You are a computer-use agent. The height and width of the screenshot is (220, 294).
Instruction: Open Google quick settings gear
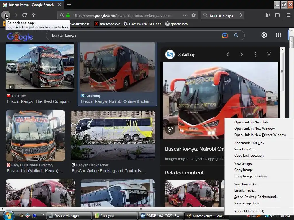pos(264,35)
